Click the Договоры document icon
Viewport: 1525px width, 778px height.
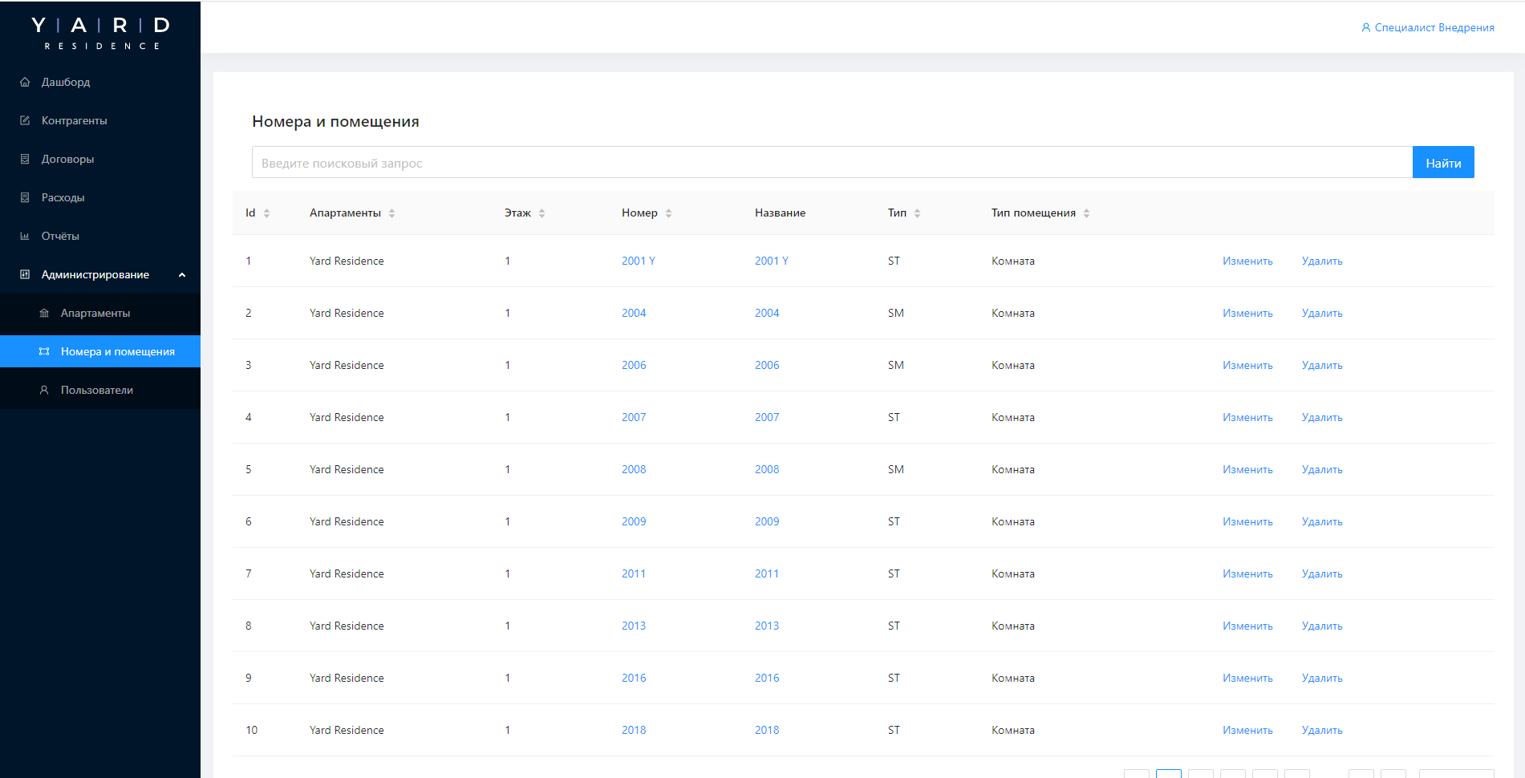coord(25,159)
